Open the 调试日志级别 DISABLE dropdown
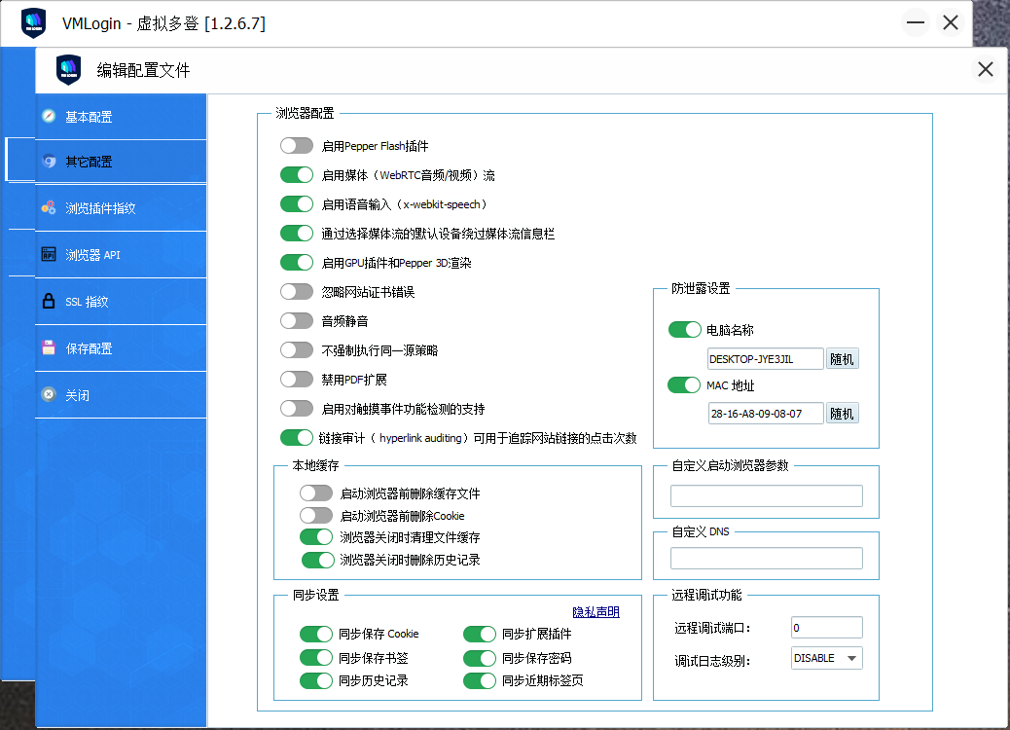This screenshot has width=1010, height=730. [826, 658]
